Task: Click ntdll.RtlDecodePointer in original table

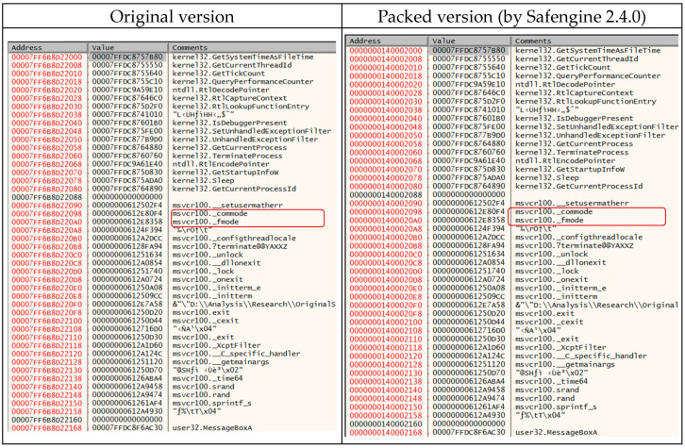Action: (x=221, y=90)
